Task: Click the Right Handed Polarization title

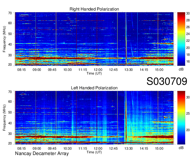Action: click(x=94, y=9)
